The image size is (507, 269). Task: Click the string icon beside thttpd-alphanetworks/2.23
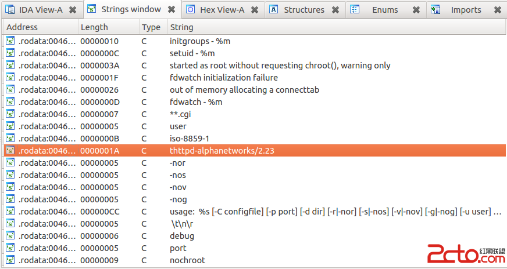click(10, 151)
